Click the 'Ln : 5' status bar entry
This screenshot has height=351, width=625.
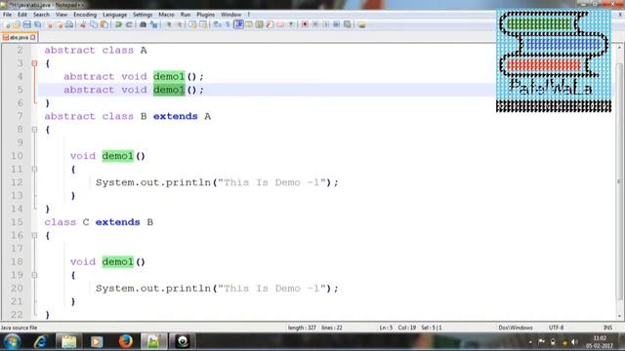(x=386, y=328)
